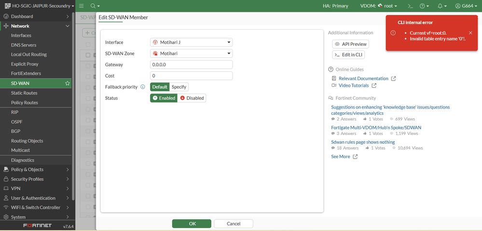The height and width of the screenshot is (231, 482).
Task: Click the Cost input field
Action: [x=191, y=76]
